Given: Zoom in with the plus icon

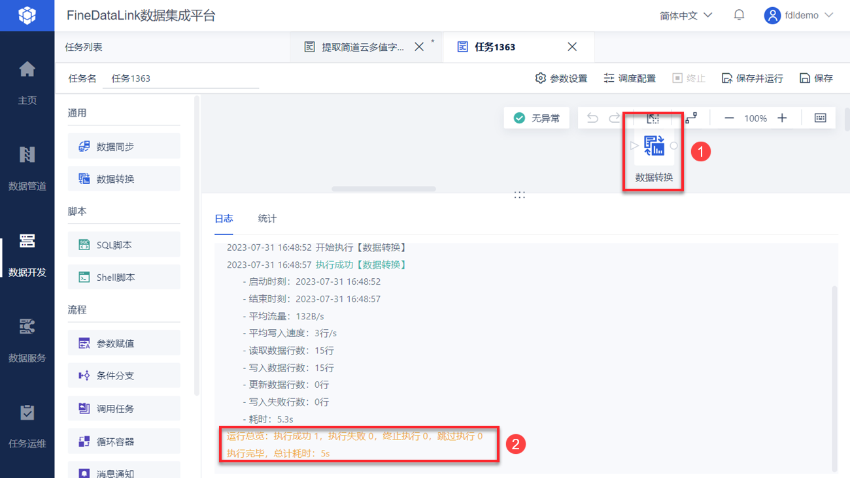Looking at the screenshot, I should coord(782,118).
